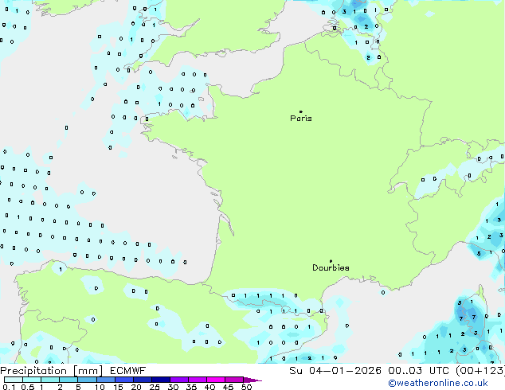The height and width of the screenshot is (390, 505).
Task: Select the 'Precipitation [mm]' title text
Action: [x=52, y=371]
